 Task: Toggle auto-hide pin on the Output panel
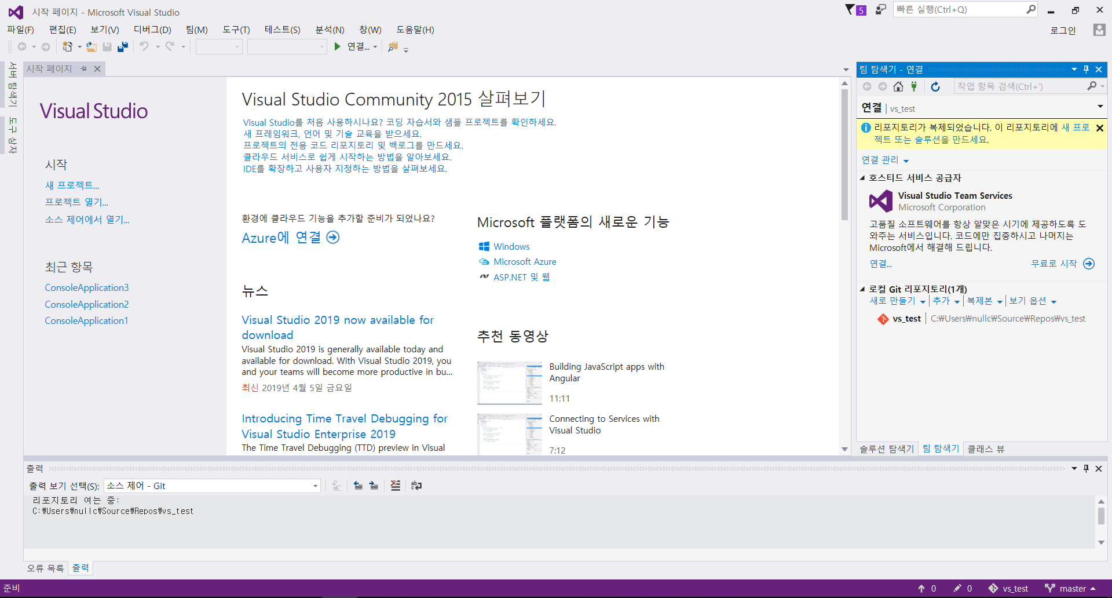(x=1086, y=468)
